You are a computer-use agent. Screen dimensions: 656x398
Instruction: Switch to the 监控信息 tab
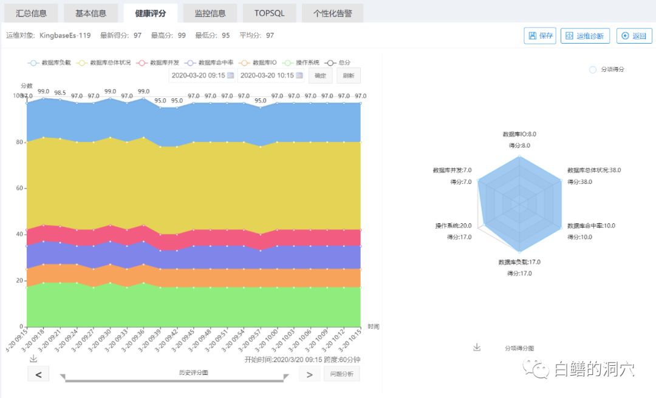(210, 13)
